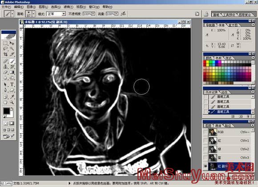Hide the 红 副本 channel eye
Screen dimensions: 258x187
(x=205, y=166)
